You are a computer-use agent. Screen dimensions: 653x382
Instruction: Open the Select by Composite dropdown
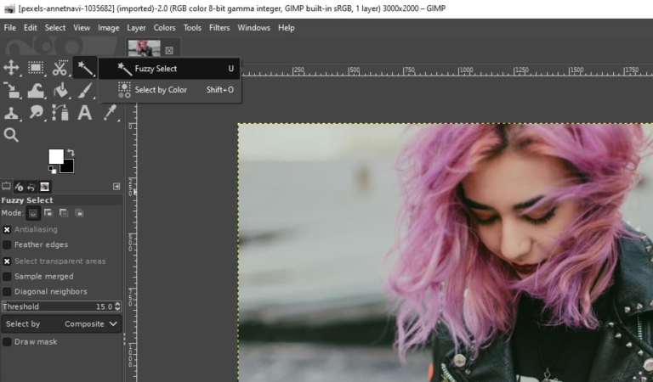click(62, 323)
